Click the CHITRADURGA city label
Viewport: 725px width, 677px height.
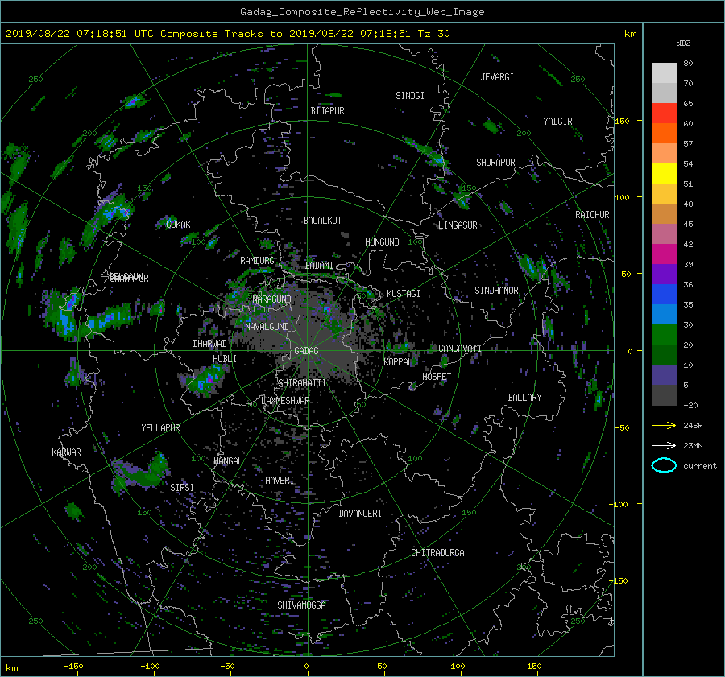tap(437, 553)
